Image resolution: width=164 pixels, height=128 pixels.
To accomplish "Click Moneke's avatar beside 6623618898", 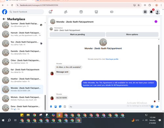I will [52, 98].
